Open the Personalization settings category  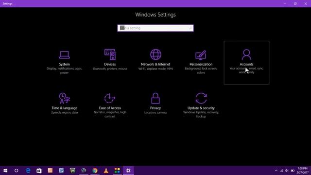[201, 63]
